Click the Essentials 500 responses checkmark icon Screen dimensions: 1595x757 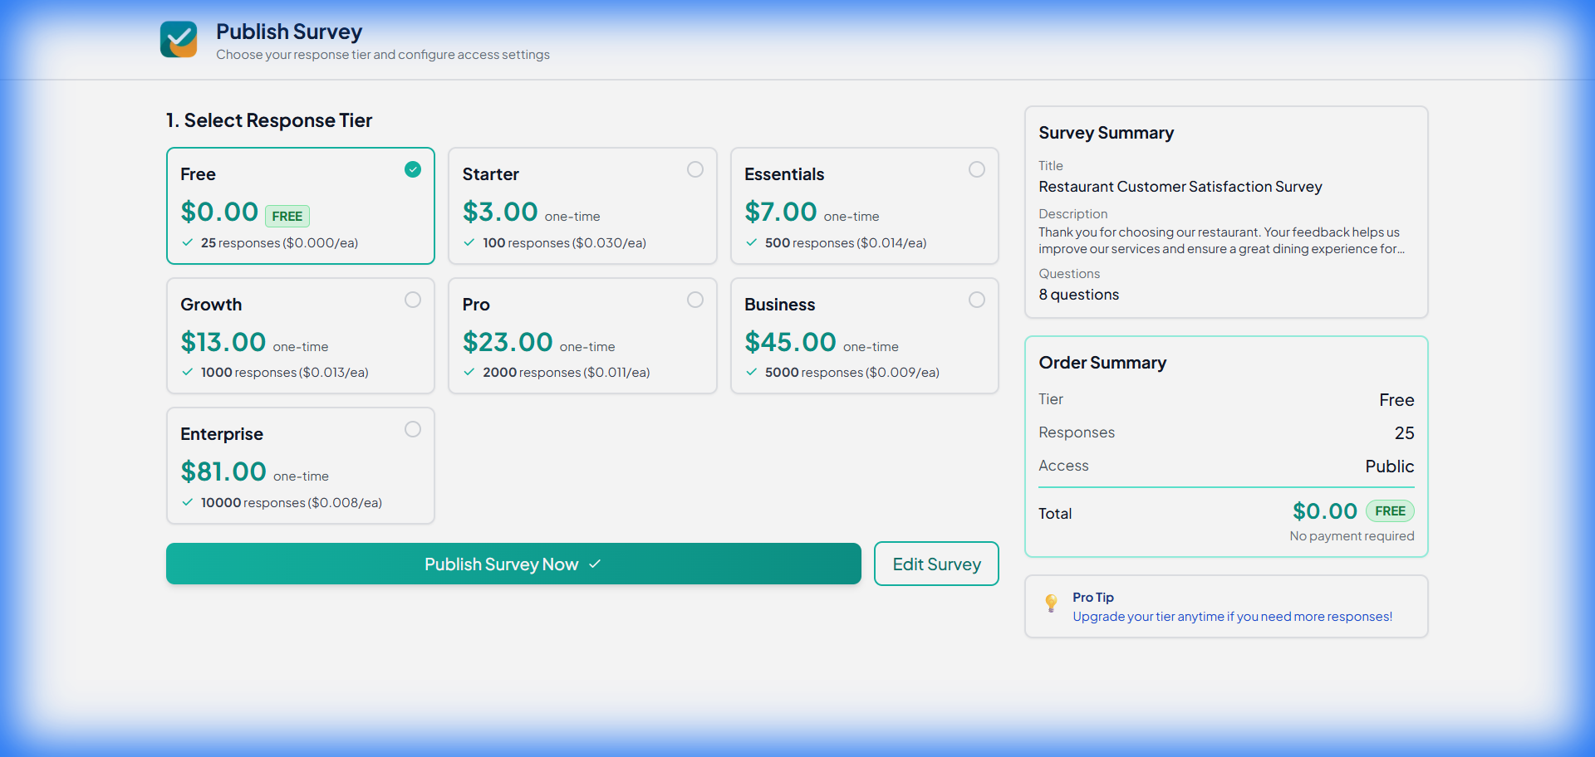click(x=751, y=242)
